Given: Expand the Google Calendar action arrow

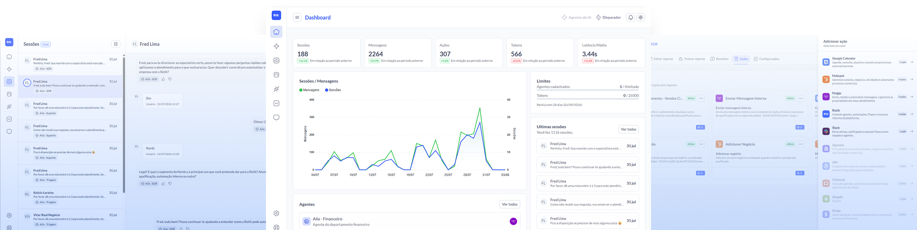Looking at the screenshot, I should point(912,62).
